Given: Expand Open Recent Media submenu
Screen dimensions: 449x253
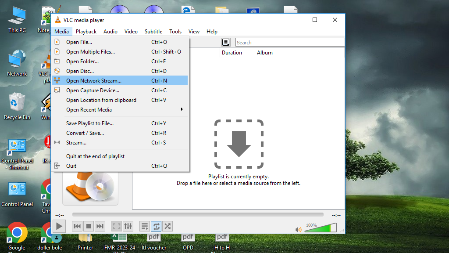Looking at the screenshot, I should point(120,109).
